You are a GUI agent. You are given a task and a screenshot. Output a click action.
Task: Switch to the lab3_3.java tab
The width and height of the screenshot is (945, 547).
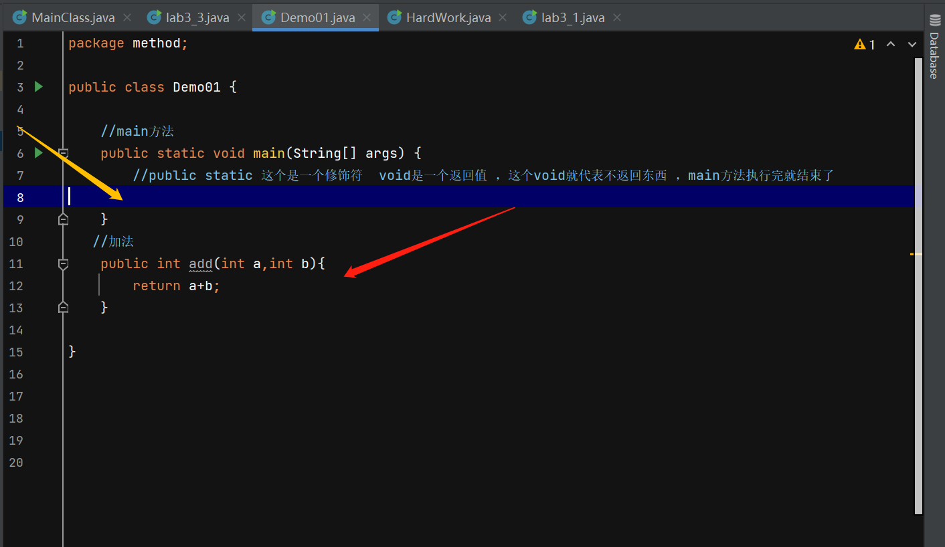pyautogui.click(x=197, y=17)
